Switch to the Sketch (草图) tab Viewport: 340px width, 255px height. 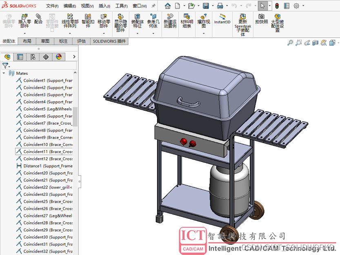pyautogui.click(x=45, y=41)
